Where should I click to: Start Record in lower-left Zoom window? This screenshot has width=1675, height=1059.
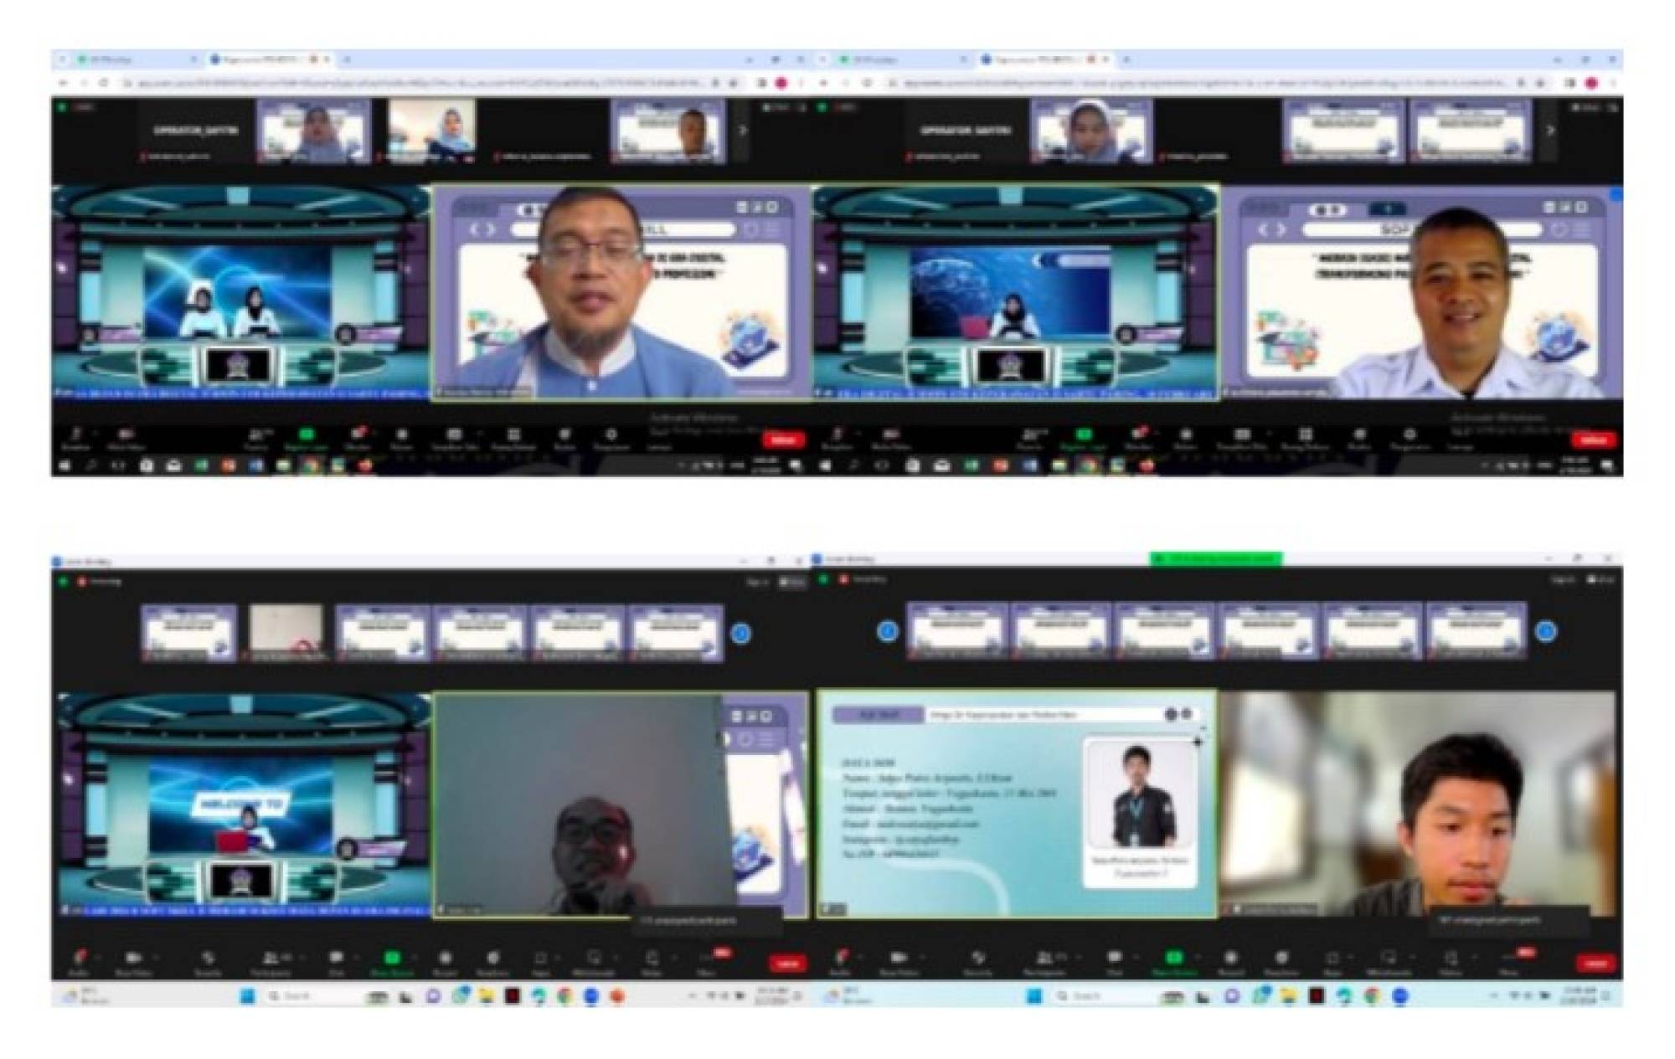point(445,959)
